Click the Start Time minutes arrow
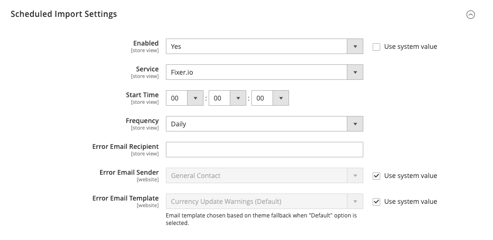Image resolution: width=493 pixels, height=240 pixels. click(x=238, y=98)
